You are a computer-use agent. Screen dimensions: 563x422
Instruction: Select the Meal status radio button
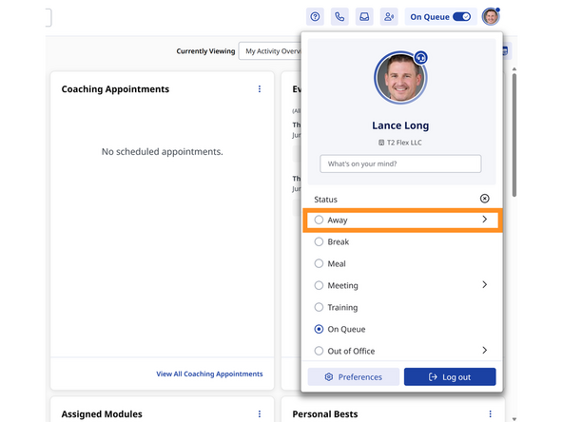tap(319, 263)
